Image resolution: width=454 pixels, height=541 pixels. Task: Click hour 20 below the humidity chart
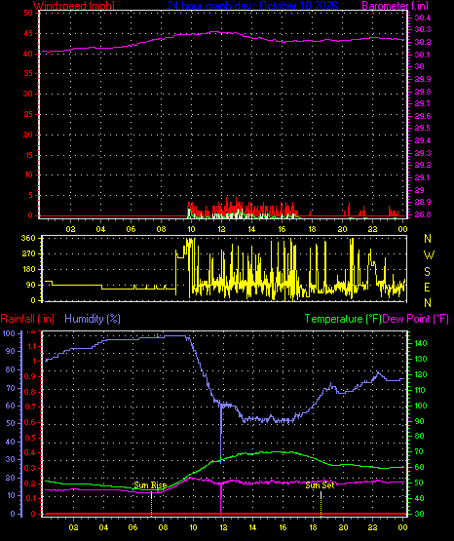(x=343, y=527)
